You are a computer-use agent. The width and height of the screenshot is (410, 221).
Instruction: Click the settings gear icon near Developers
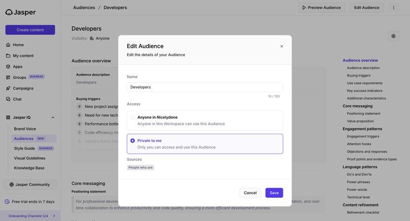[393, 36]
